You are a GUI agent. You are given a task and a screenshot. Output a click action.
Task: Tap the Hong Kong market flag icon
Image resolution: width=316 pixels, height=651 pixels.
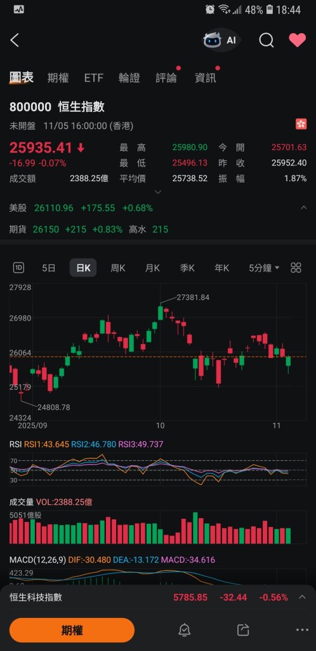click(301, 124)
